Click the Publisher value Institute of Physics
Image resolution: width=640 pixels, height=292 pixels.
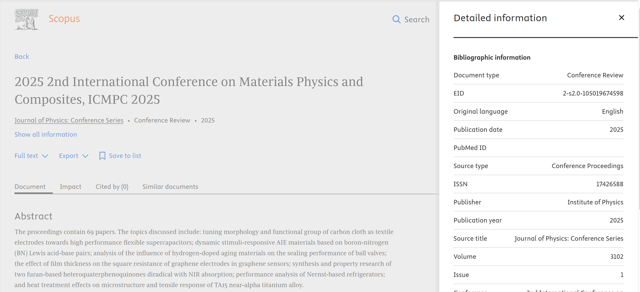[595, 202]
